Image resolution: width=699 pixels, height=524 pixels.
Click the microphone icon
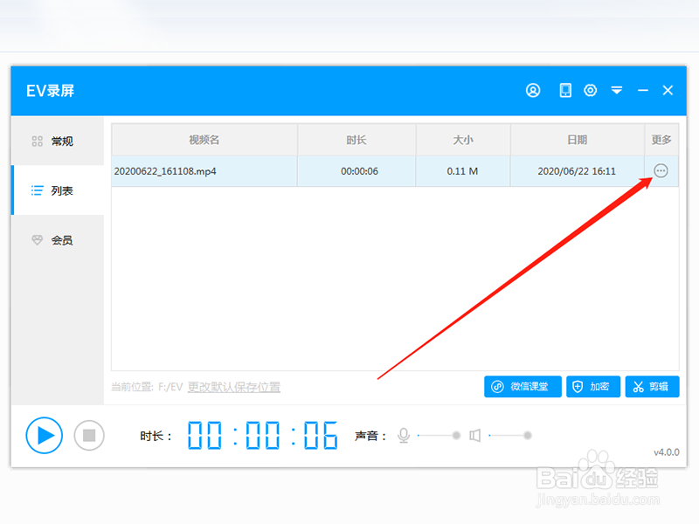pos(404,435)
